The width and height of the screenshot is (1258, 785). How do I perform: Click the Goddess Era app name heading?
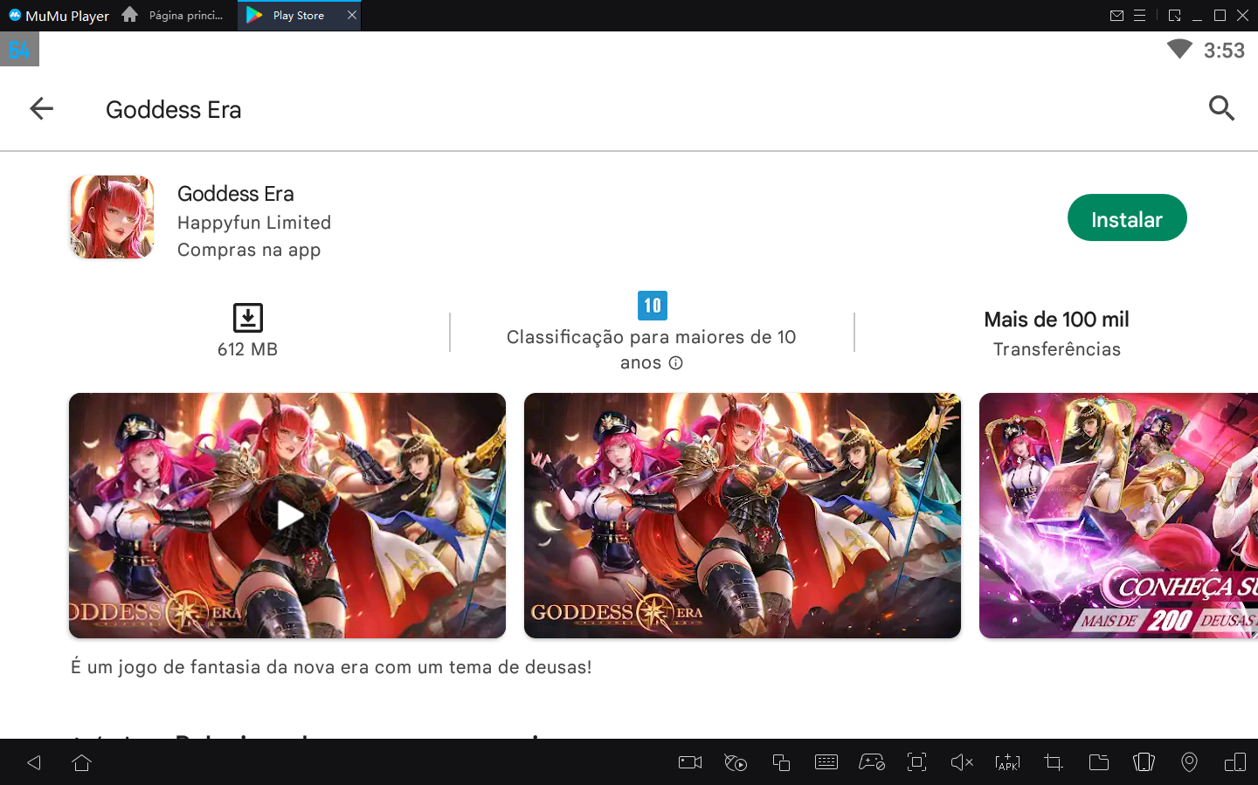[236, 194]
